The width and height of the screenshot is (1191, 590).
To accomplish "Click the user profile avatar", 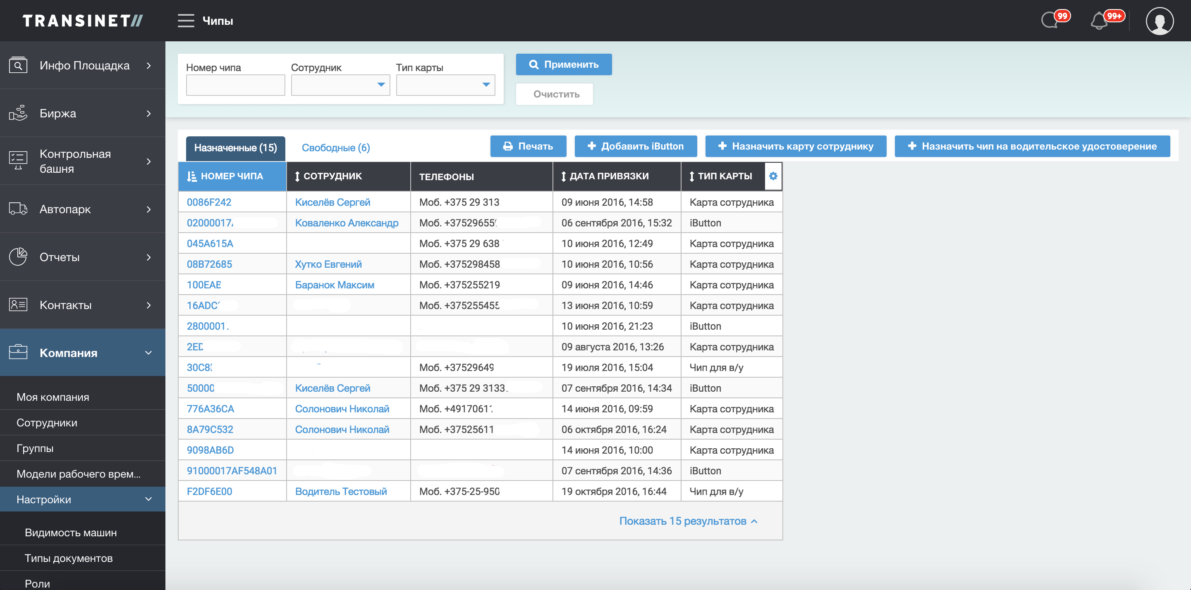I will pyautogui.click(x=1159, y=21).
